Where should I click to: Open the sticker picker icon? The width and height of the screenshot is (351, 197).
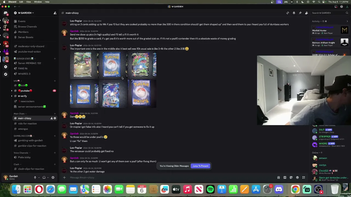291,178
